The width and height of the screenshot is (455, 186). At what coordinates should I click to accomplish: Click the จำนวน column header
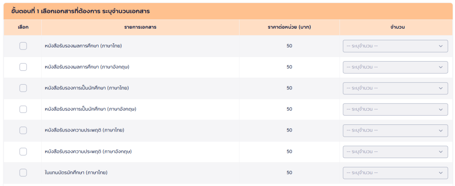[397, 27]
